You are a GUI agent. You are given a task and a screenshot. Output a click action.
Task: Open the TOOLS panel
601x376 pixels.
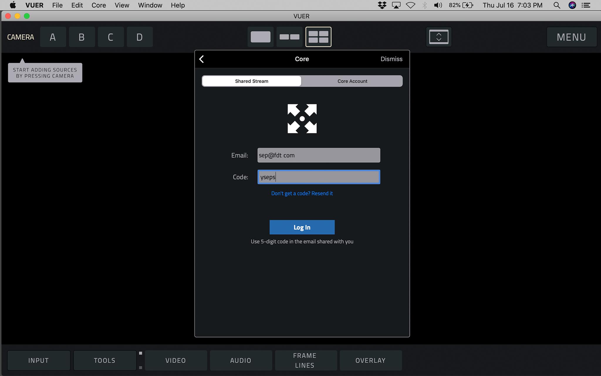click(x=105, y=360)
